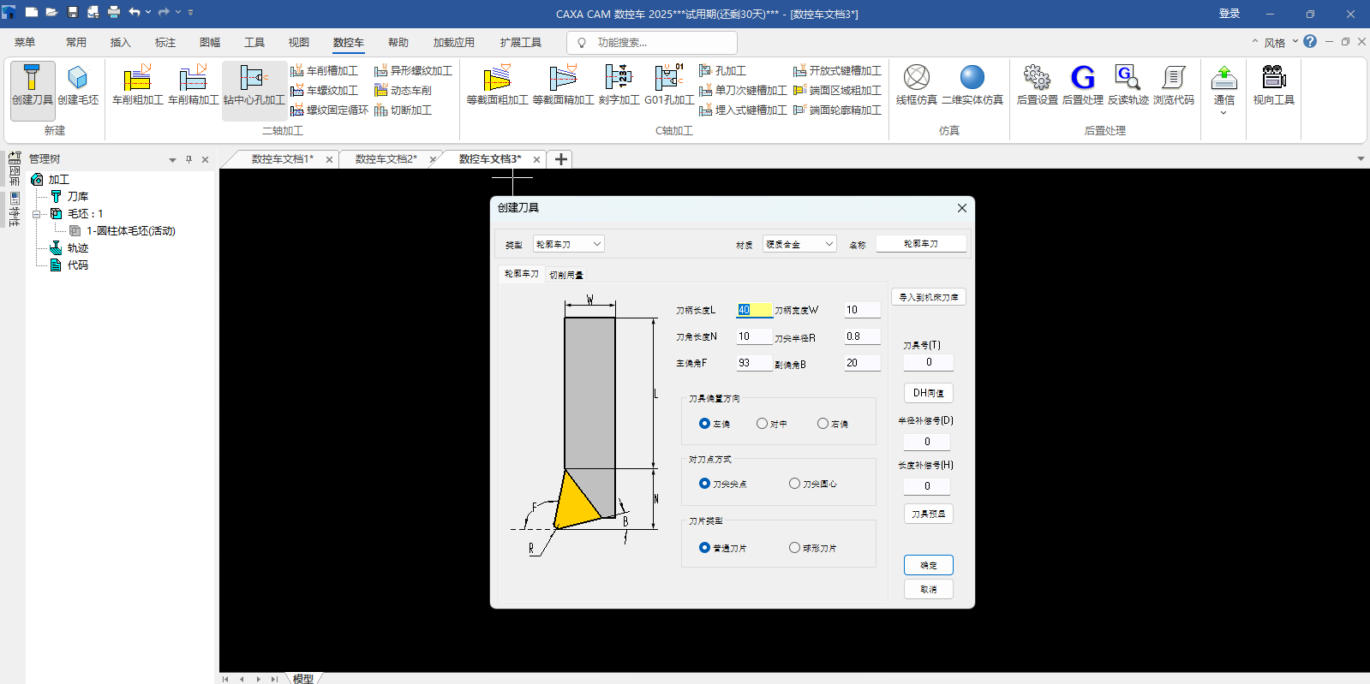Open the 类型 tool type dropdown
The width and height of the screenshot is (1370, 684).
pyautogui.click(x=569, y=244)
